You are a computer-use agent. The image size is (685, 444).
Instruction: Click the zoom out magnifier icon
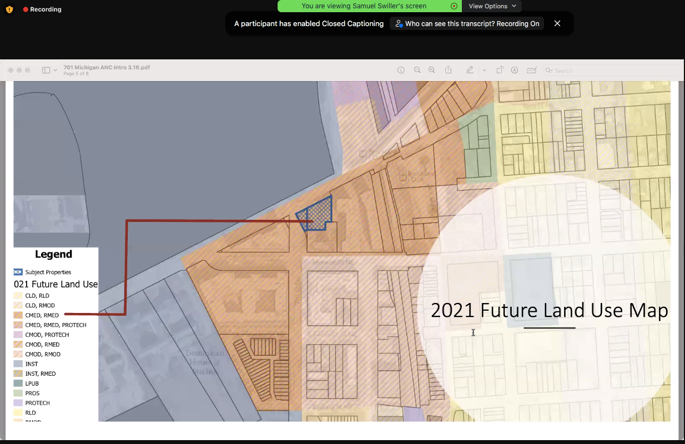point(417,70)
